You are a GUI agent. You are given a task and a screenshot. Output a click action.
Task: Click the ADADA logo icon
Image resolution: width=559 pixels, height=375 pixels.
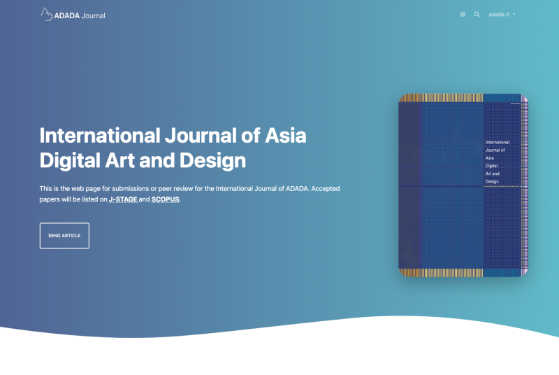(x=48, y=14)
